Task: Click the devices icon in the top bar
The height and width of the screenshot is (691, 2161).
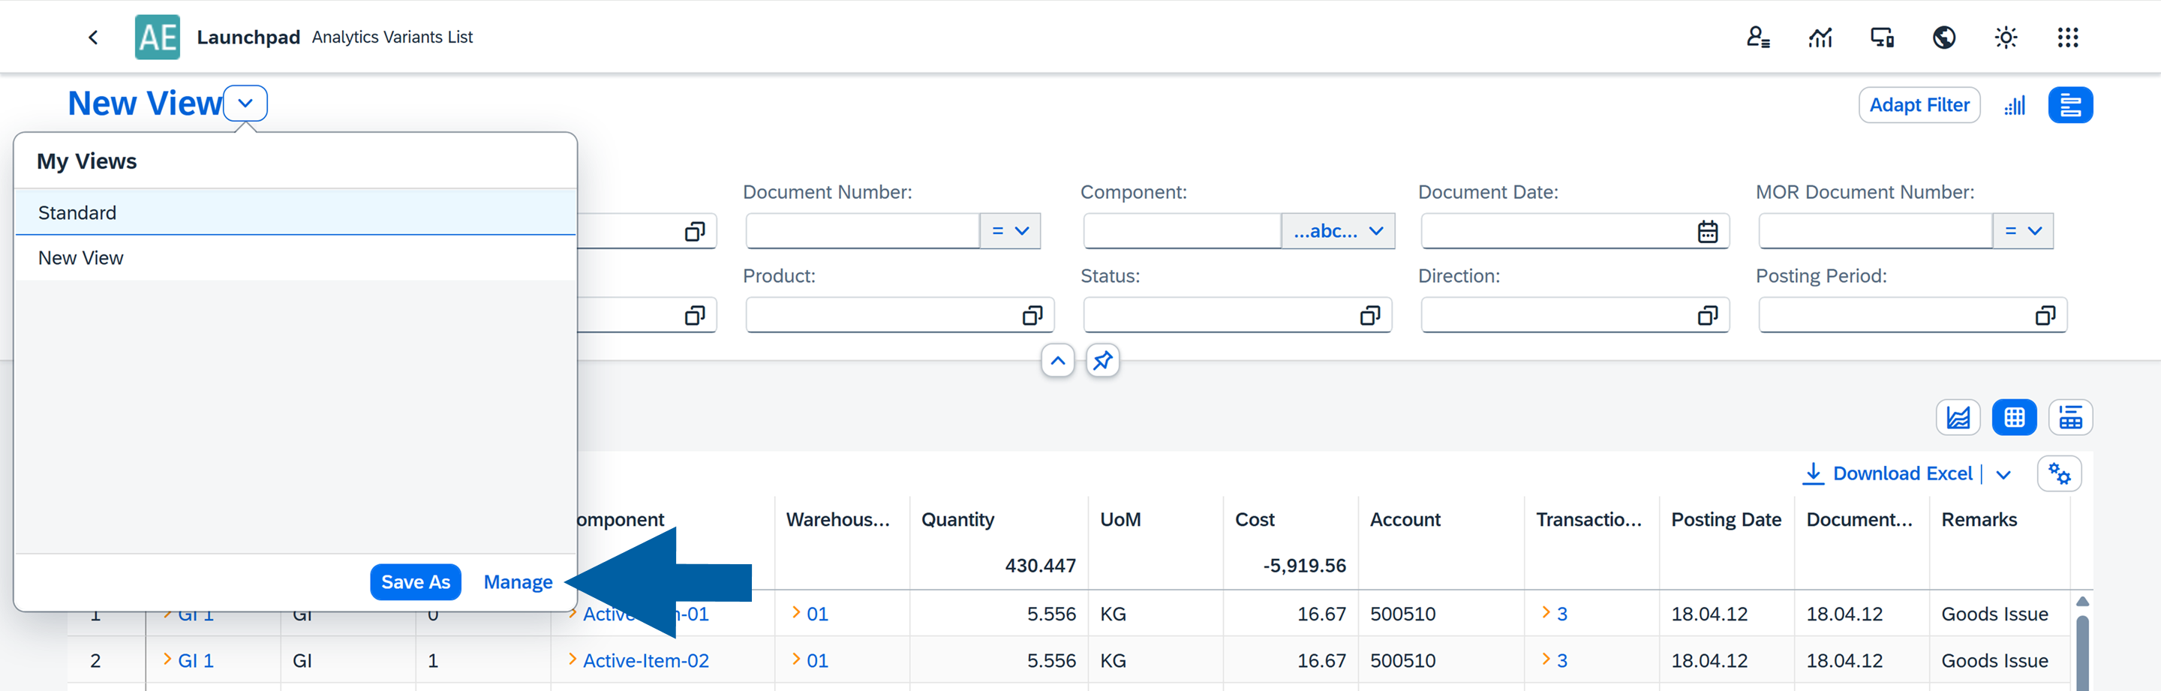Action: pos(1881,37)
